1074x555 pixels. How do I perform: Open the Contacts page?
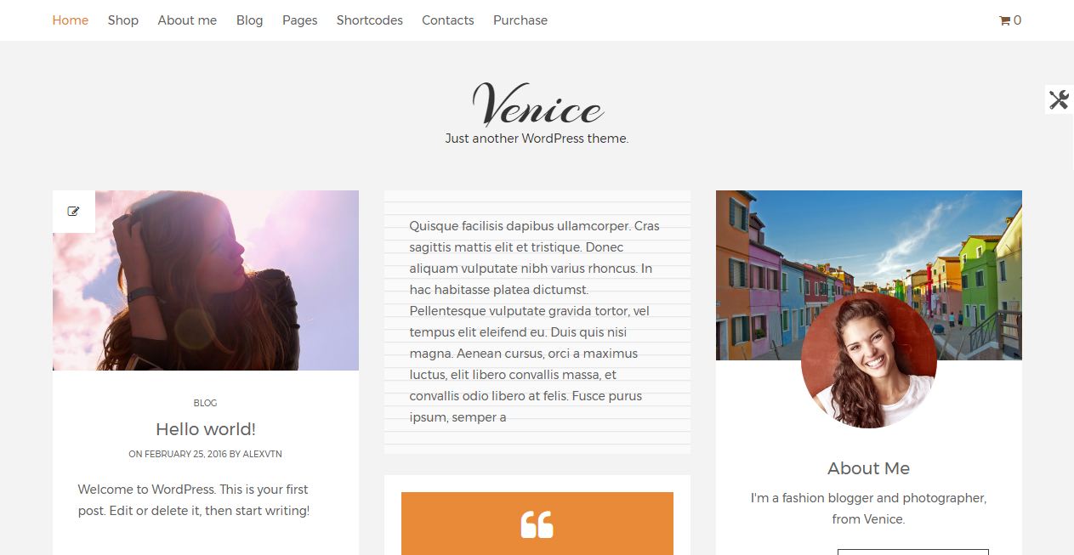(x=448, y=20)
